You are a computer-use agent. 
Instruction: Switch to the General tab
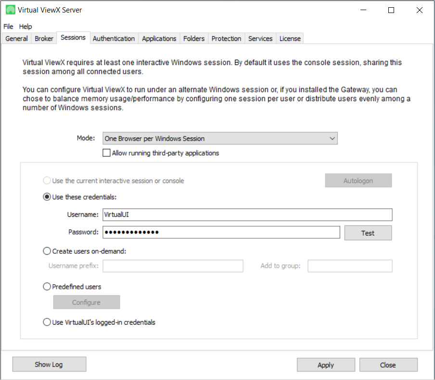click(x=16, y=39)
